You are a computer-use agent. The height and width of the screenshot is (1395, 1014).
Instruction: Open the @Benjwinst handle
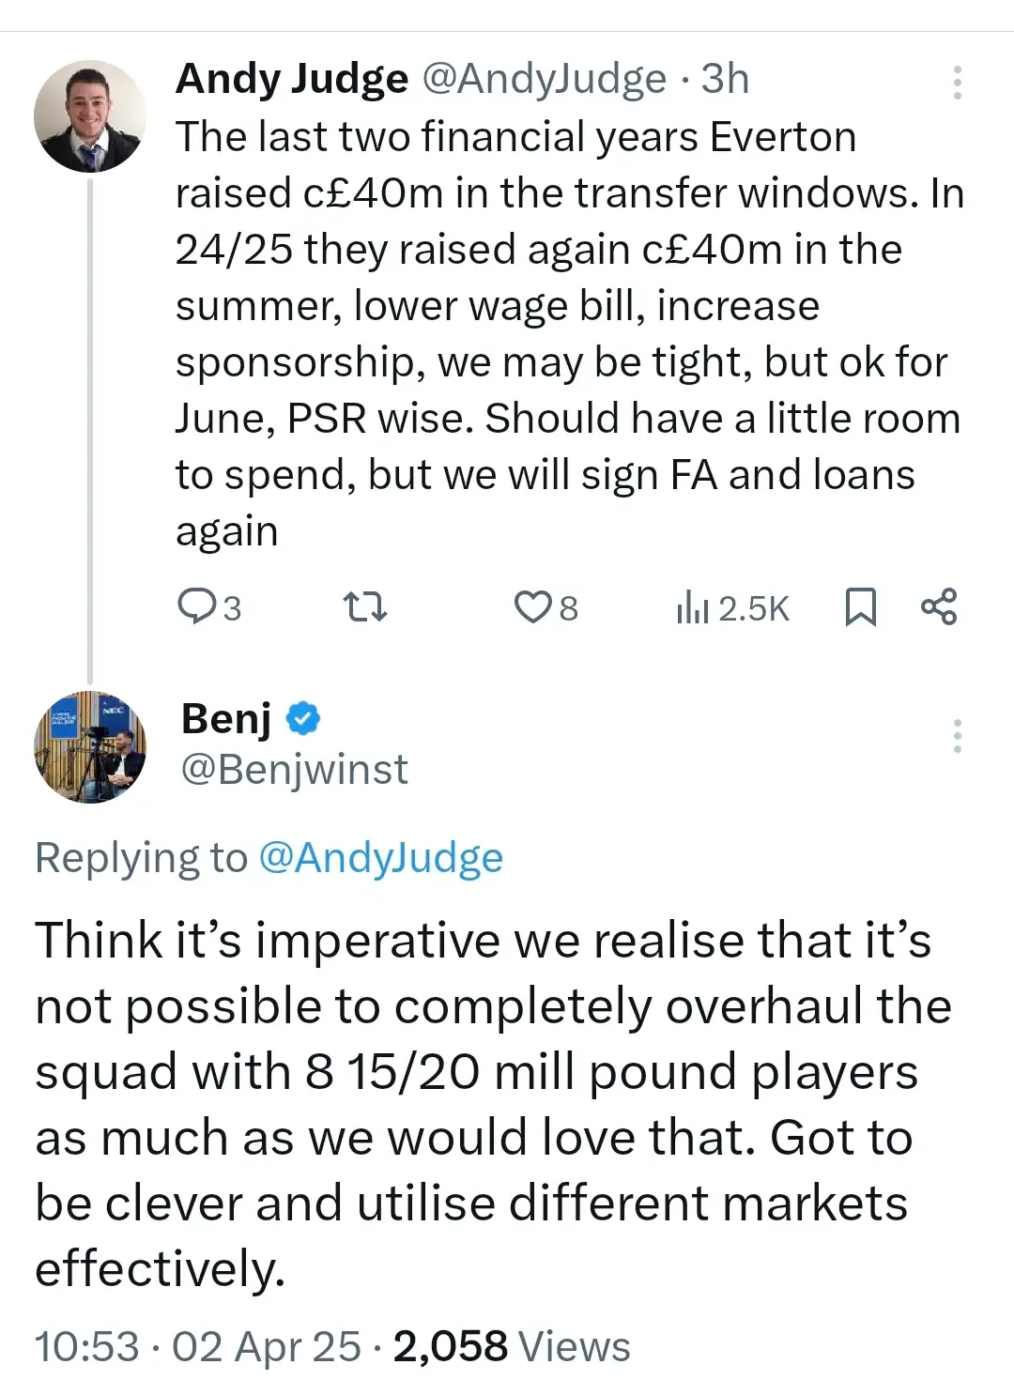point(294,770)
